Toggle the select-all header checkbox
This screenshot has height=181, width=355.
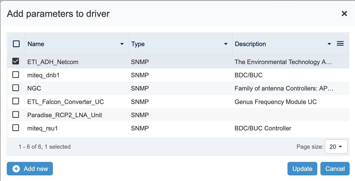pos(16,44)
